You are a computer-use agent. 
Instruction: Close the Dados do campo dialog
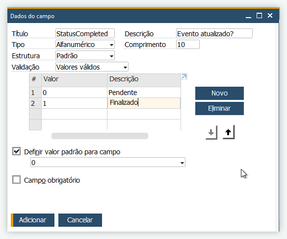tap(270, 16)
